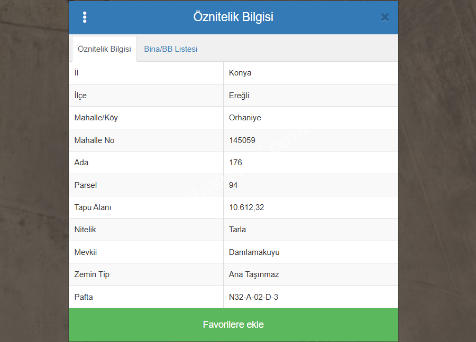The height and width of the screenshot is (342, 476).
Task: Select the Öznitelik Bilgisi tab
Action: coord(104,49)
